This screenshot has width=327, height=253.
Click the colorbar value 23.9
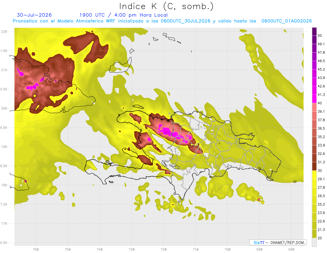click(321, 213)
